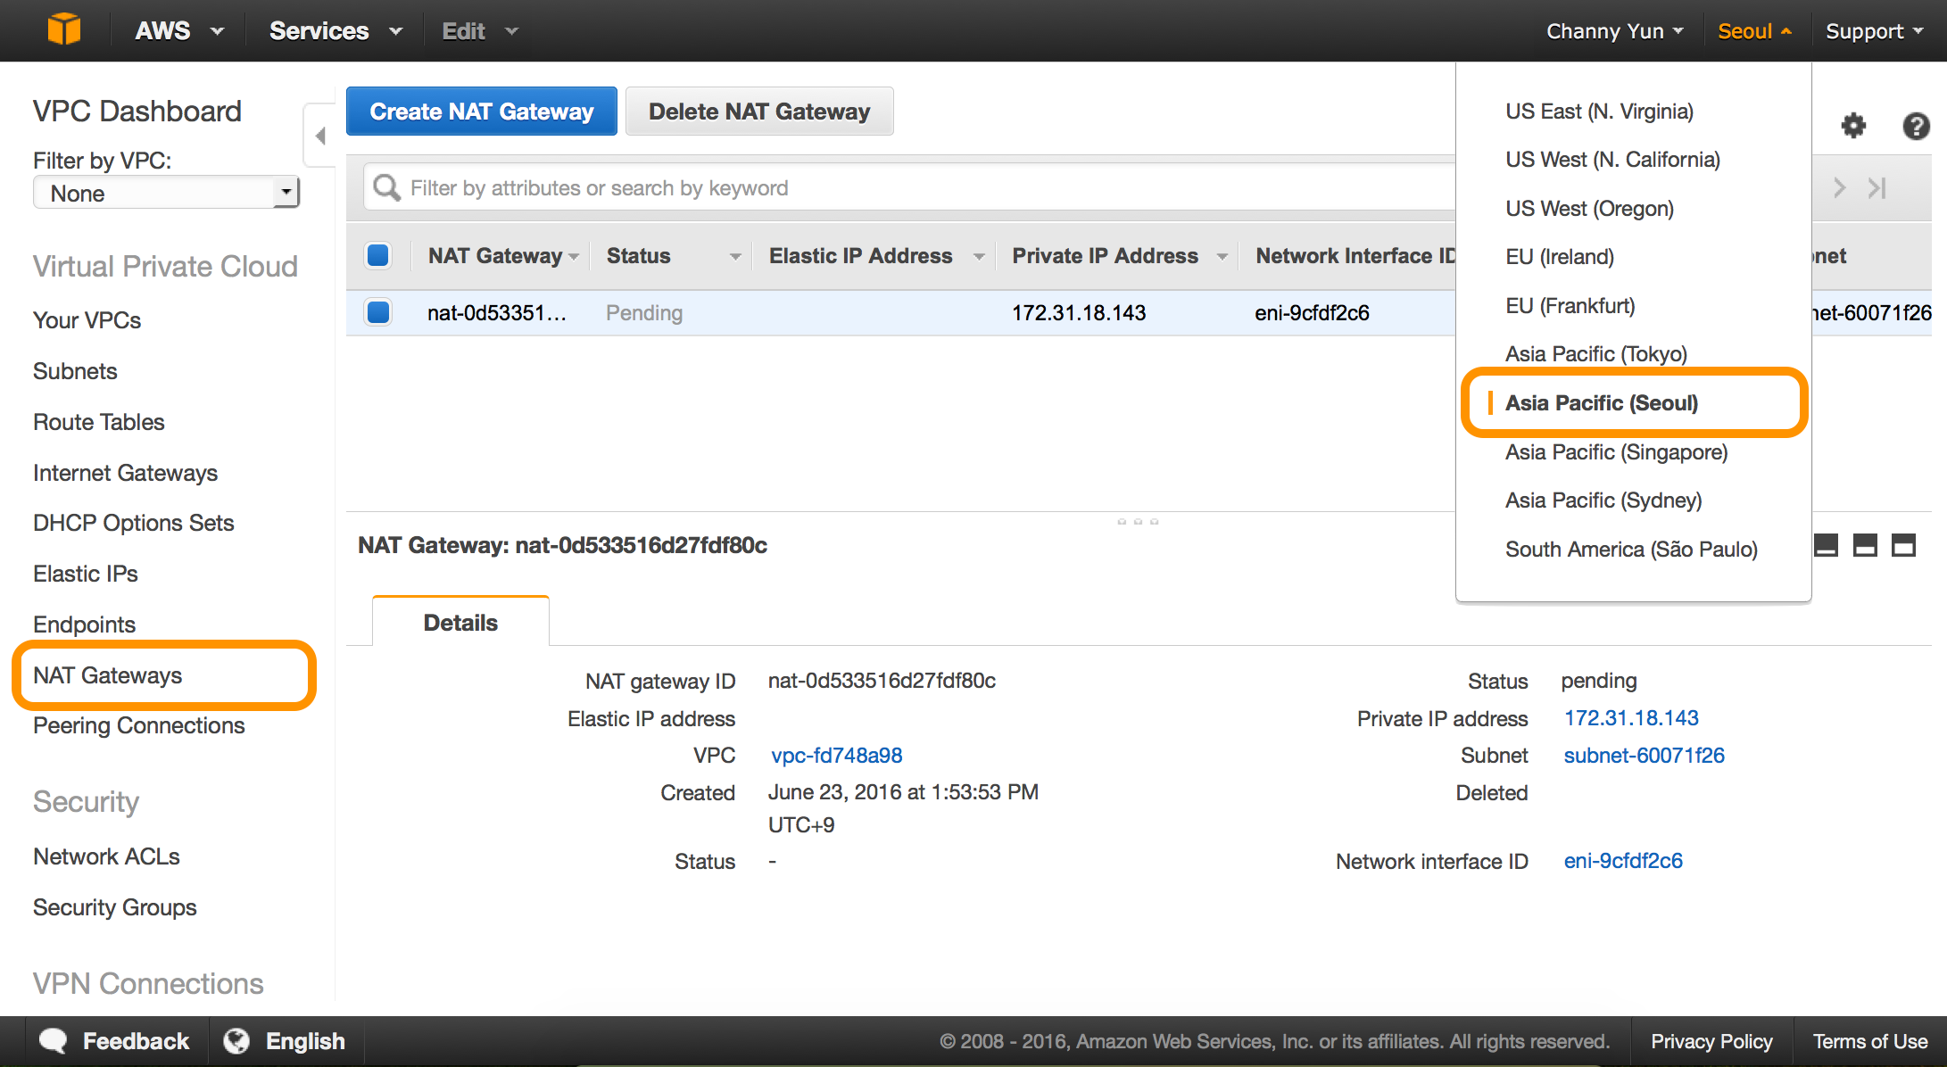This screenshot has height=1067, width=1947.
Task: Uncheck the nat-0d53351 row checkbox
Action: pyautogui.click(x=378, y=312)
